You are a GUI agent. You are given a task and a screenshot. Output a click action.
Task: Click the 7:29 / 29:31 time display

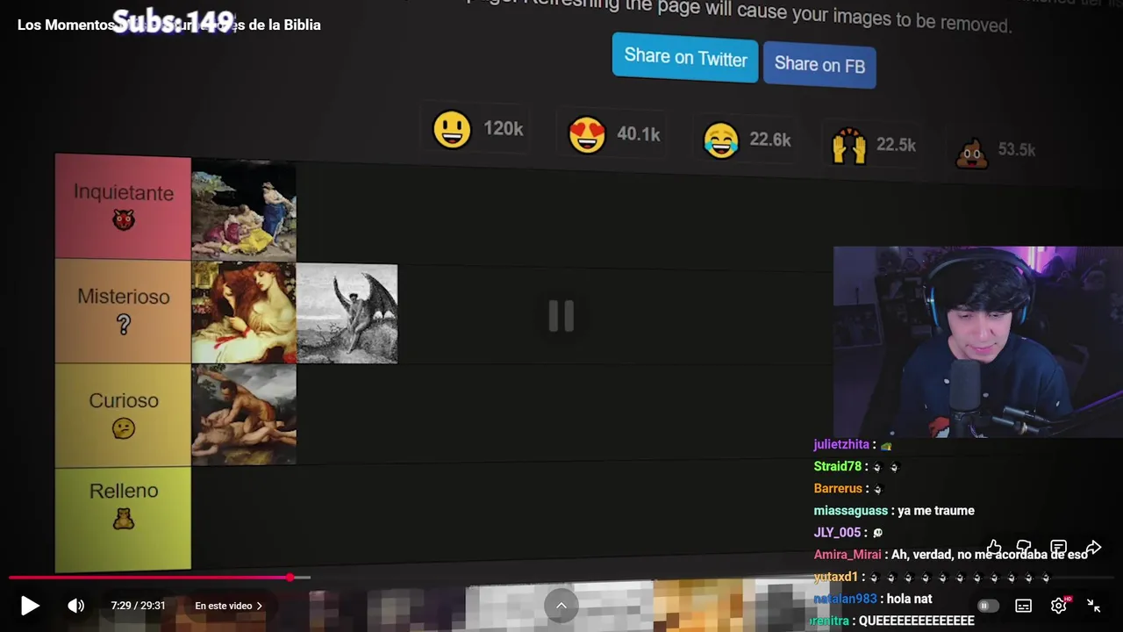coord(139,606)
